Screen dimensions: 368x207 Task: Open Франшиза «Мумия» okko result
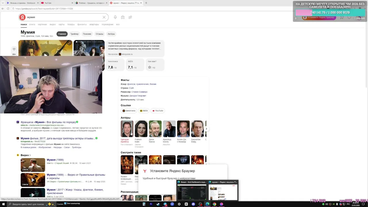pyautogui.click(x=48, y=122)
